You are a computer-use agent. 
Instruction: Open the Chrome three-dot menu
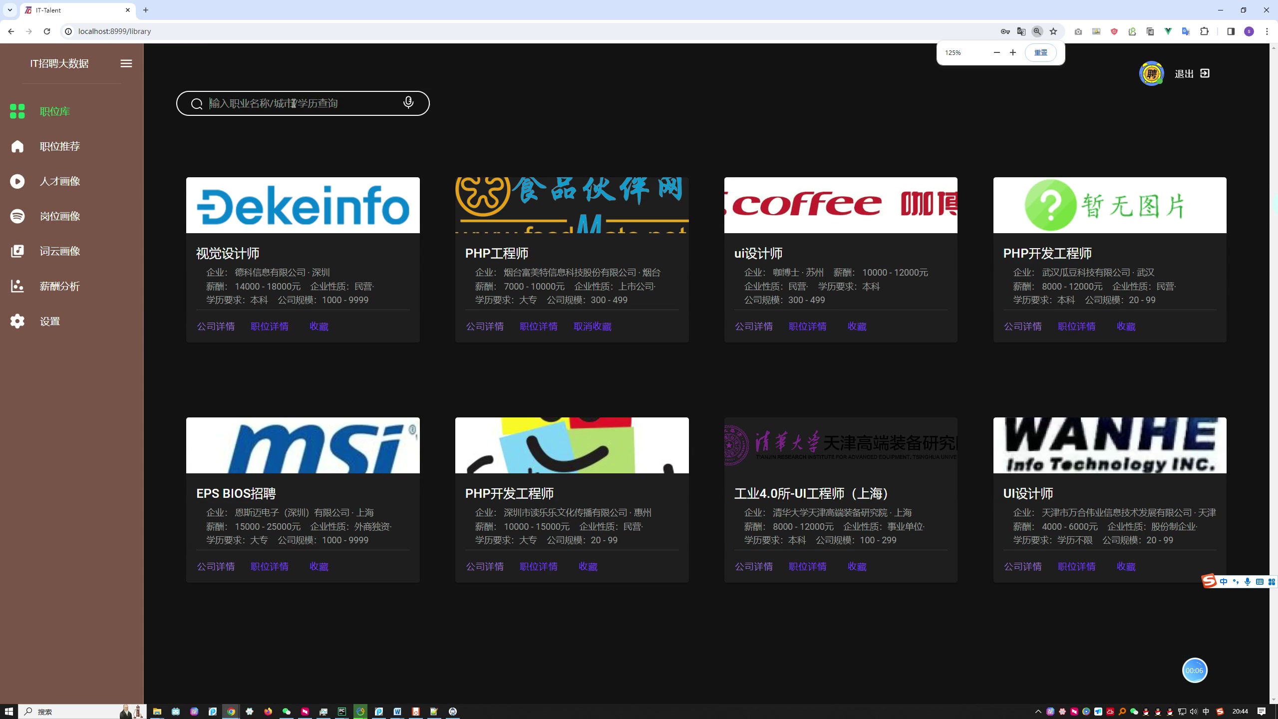click(x=1267, y=31)
